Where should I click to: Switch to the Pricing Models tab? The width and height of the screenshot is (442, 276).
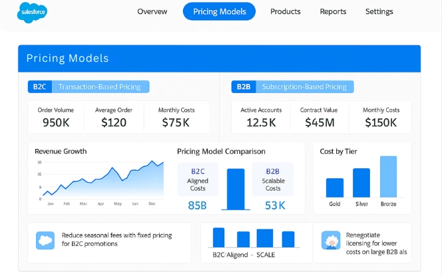tap(219, 11)
